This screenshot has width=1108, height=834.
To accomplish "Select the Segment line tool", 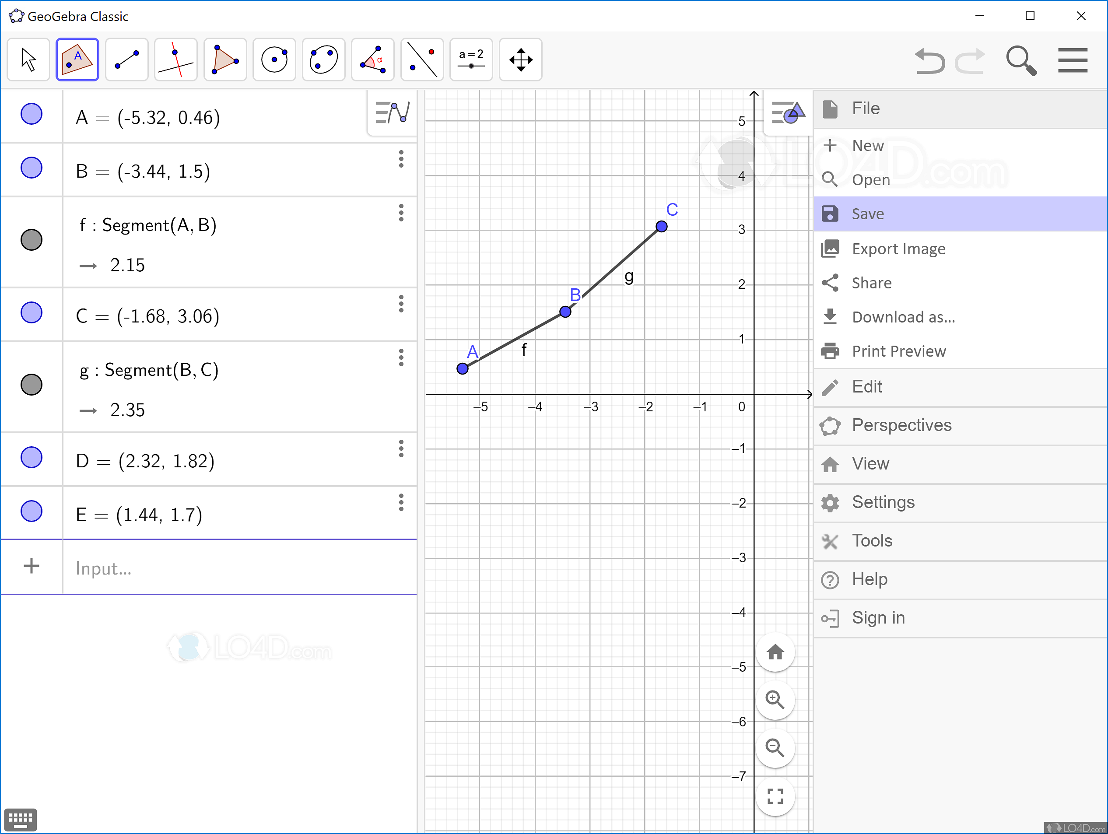I will pos(127,60).
